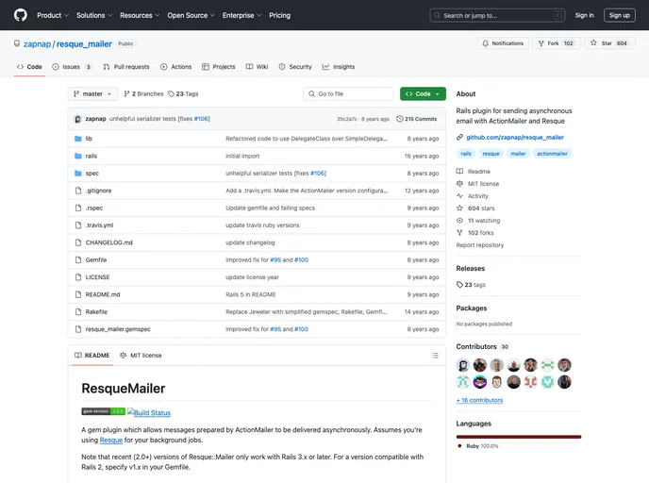View the 102 forks link in About
The image size is (649, 483).
click(475, 233)
